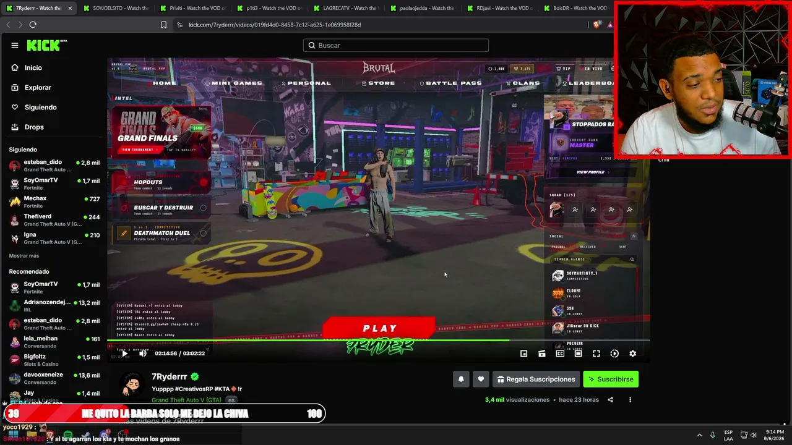Switch to the BoisDR browser tab
Image resolution: width=792 pixels, height=445 pixels.
(576, 8)
